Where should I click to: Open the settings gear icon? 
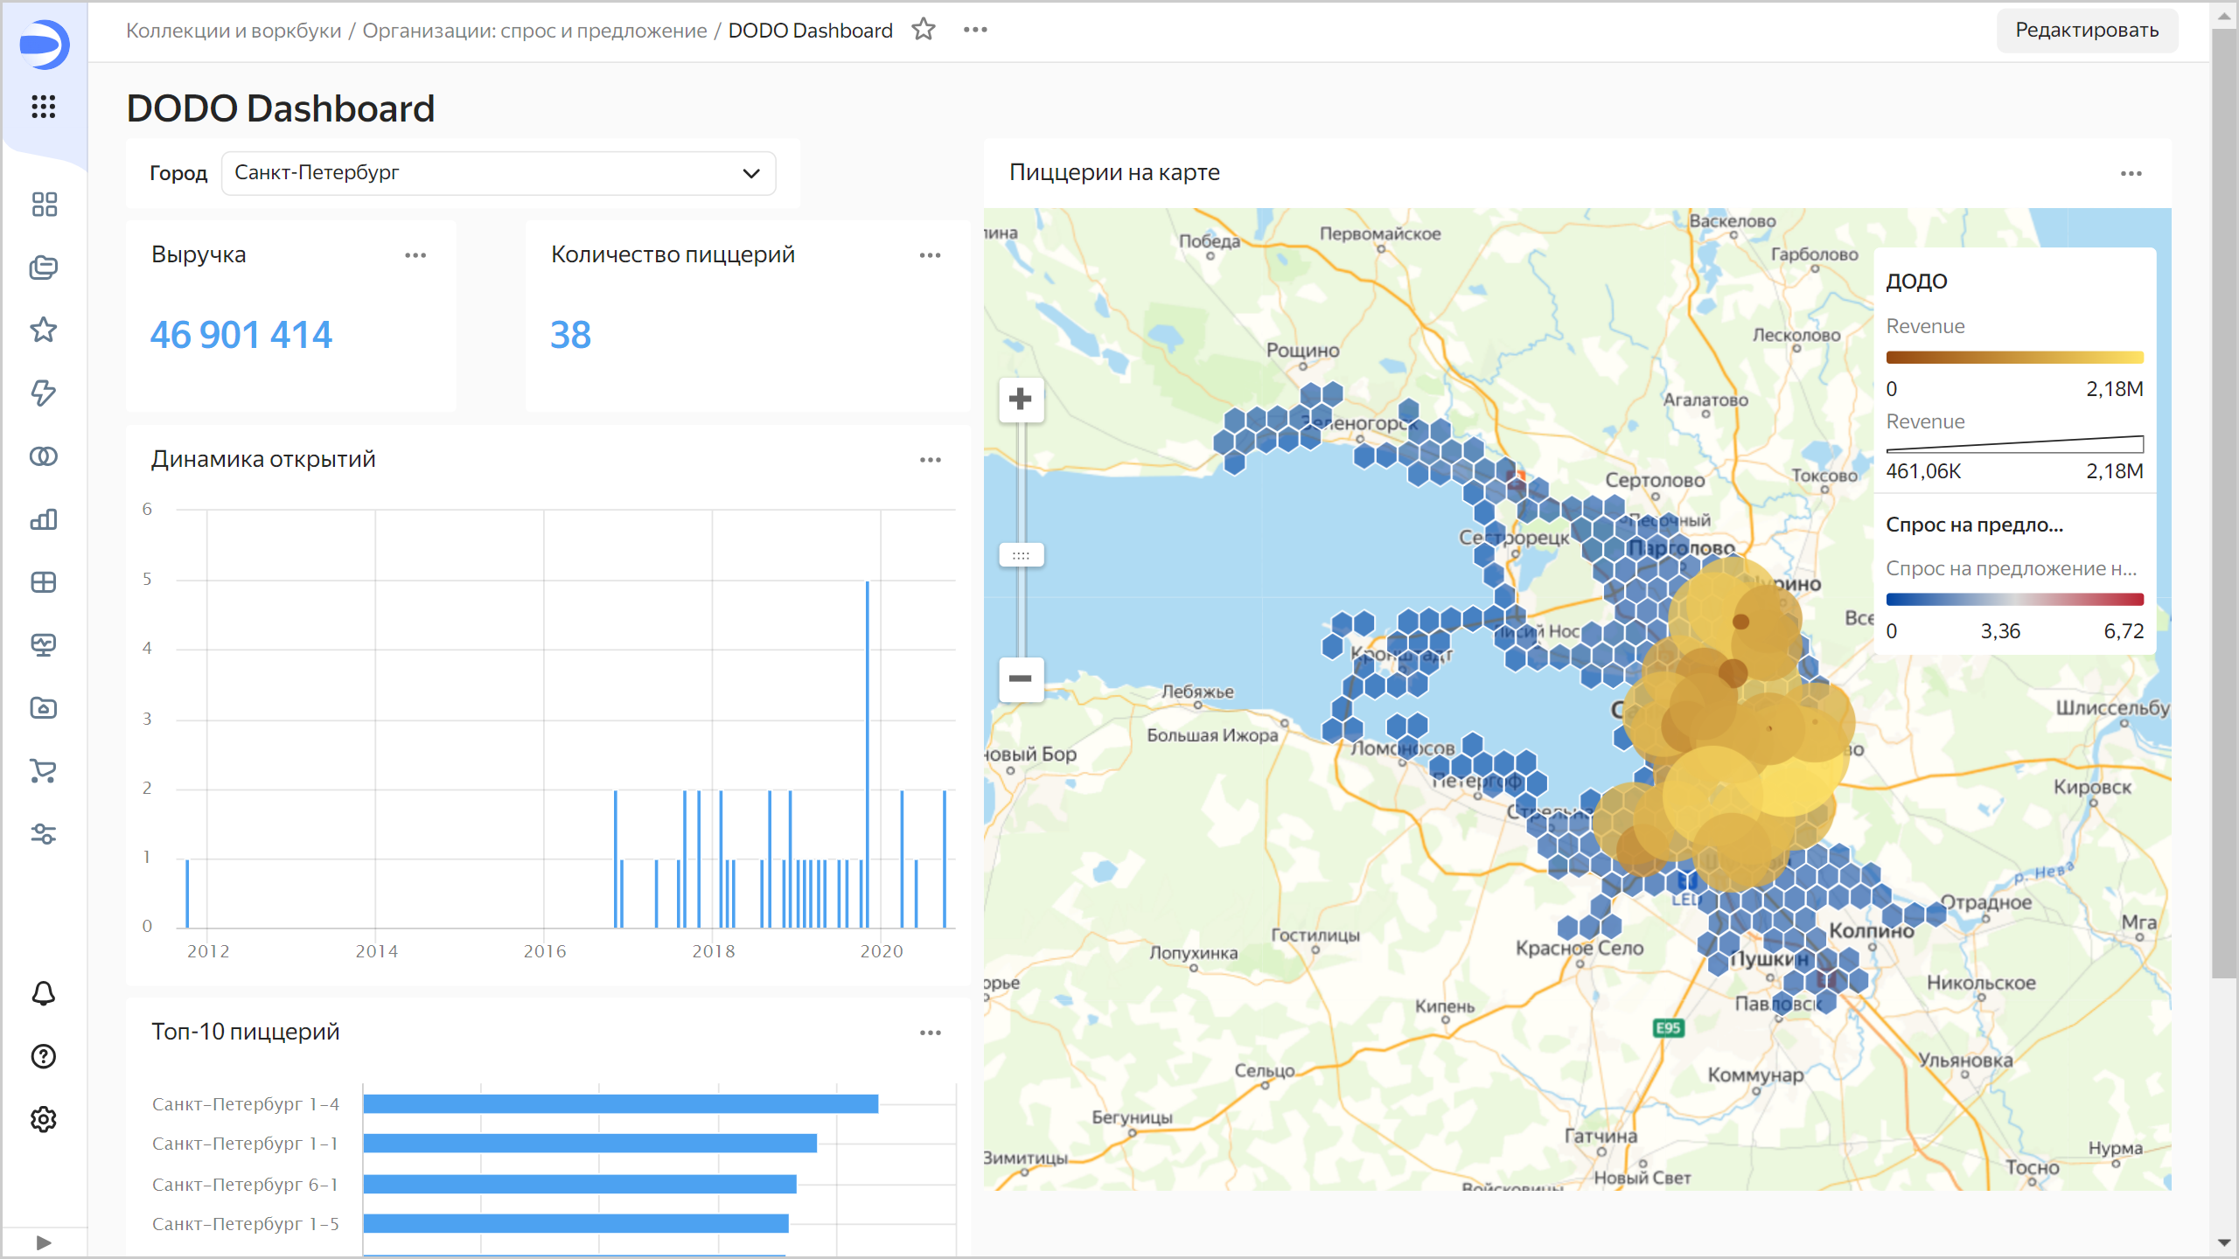tap(43, 1119)
